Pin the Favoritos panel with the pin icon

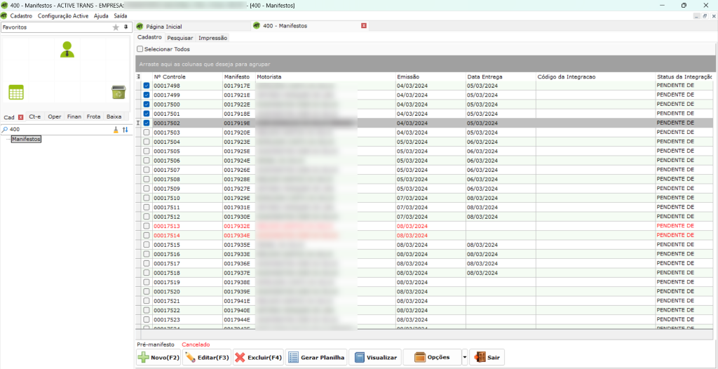tap(126, 27)
